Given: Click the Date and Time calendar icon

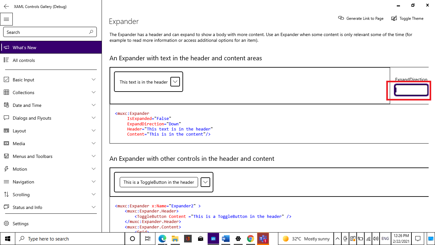Looking at the screenshot, I should tap(6, 105).
